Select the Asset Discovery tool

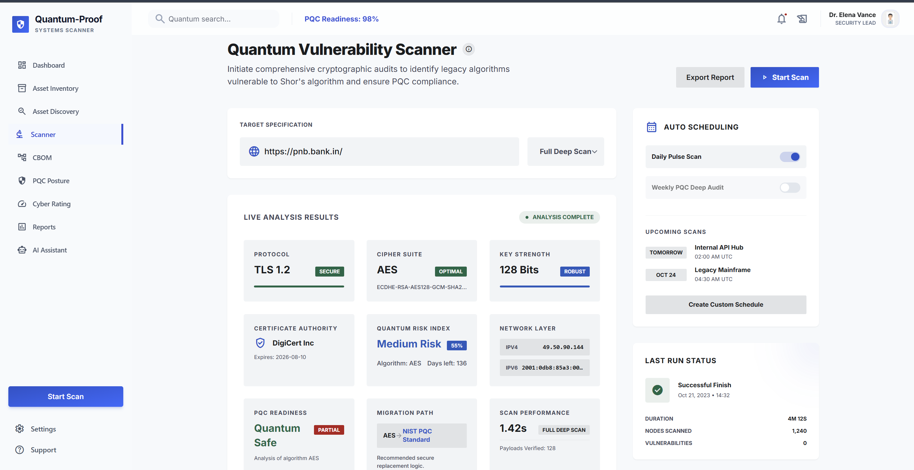coord(56,111)
